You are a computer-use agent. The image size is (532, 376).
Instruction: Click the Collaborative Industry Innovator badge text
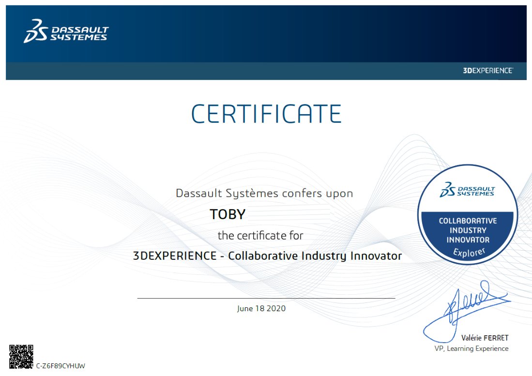pos(468,230)
